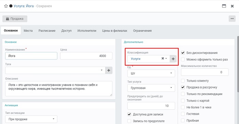239x124 pixels.
Task: Enable Не более 1 в чеке
Action: [183, 107]
